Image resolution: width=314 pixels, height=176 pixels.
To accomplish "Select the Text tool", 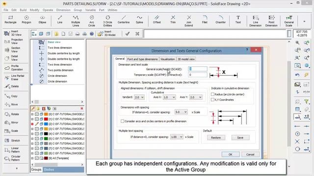I will point(238,20).
